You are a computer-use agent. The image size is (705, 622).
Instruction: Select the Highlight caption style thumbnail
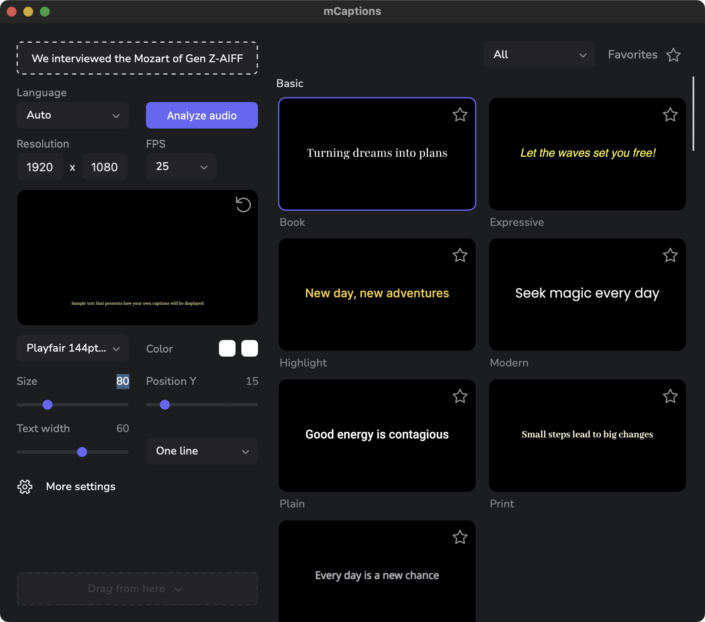377,294
